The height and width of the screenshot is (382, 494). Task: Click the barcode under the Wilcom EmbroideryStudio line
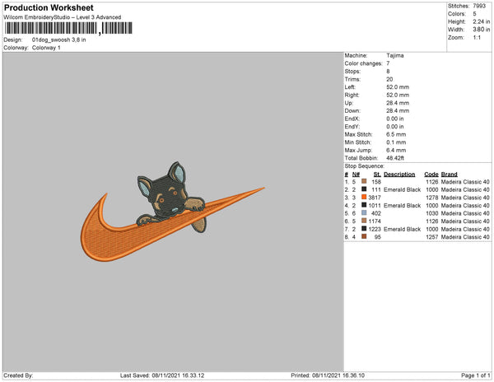click(x=68, y=28)
